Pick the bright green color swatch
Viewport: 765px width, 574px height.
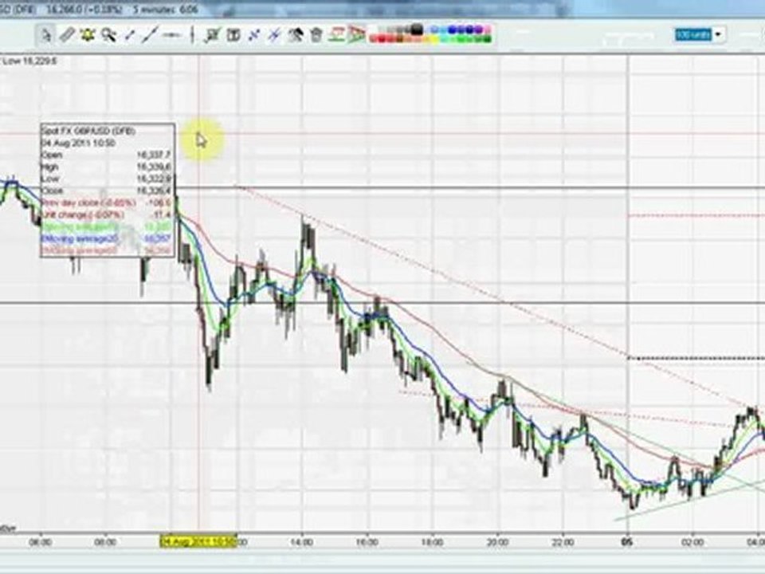(461, 39)
